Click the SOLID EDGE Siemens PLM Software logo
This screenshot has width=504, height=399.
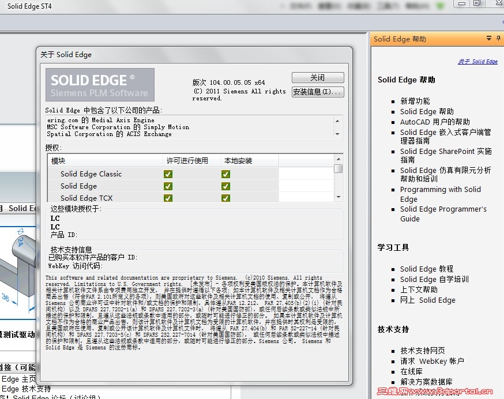100,85
